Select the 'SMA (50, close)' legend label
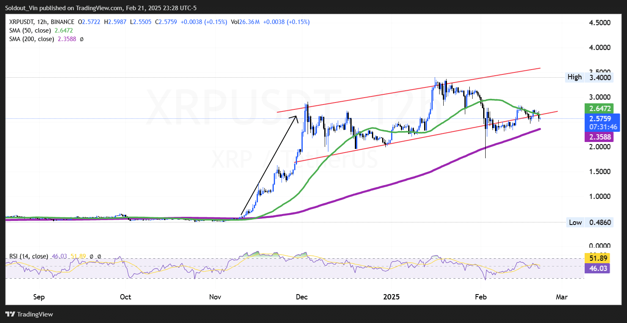This screenshot has height=323, width=627. click(30, 31)
